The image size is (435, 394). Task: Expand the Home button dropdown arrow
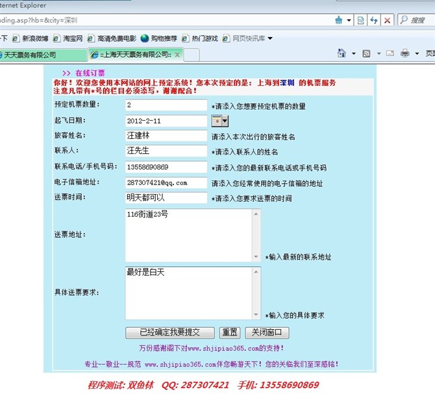point(354,53)
